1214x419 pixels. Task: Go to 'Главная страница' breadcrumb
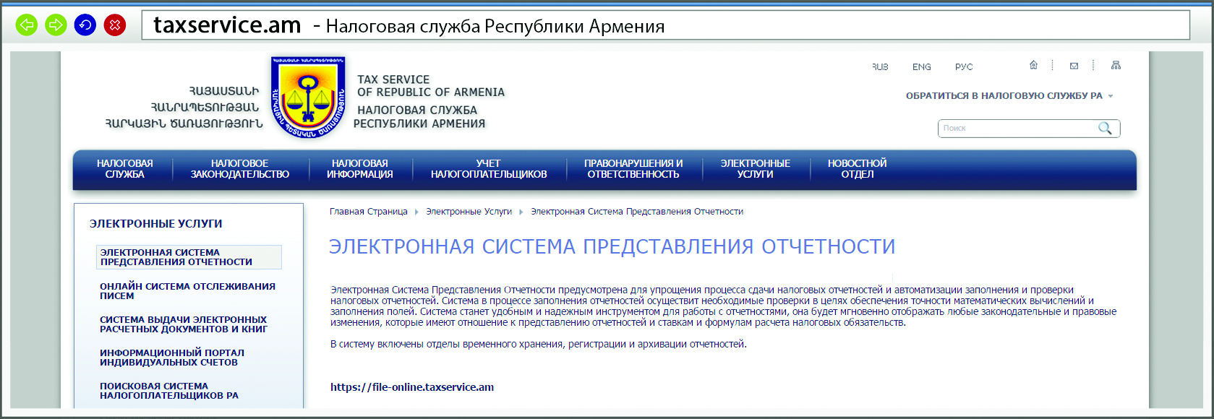[369, 212]
